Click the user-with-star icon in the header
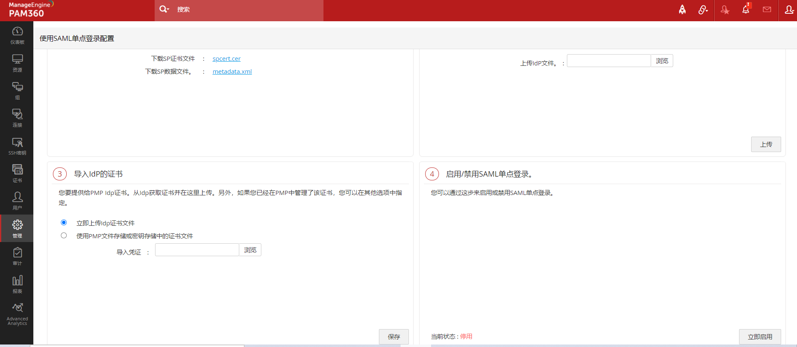The width and height of the screenshot is (797, 347). point(725,10)
